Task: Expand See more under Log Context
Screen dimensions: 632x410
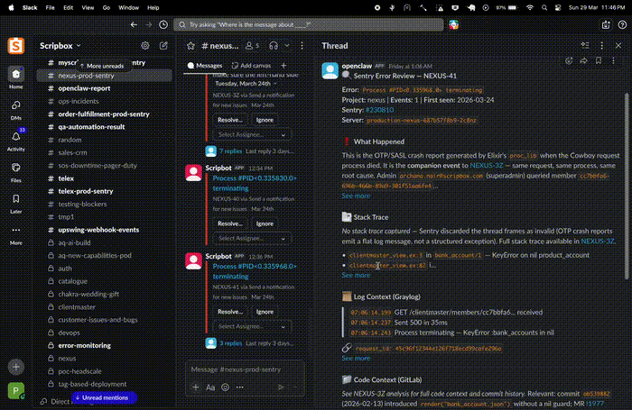Action: 356,358
